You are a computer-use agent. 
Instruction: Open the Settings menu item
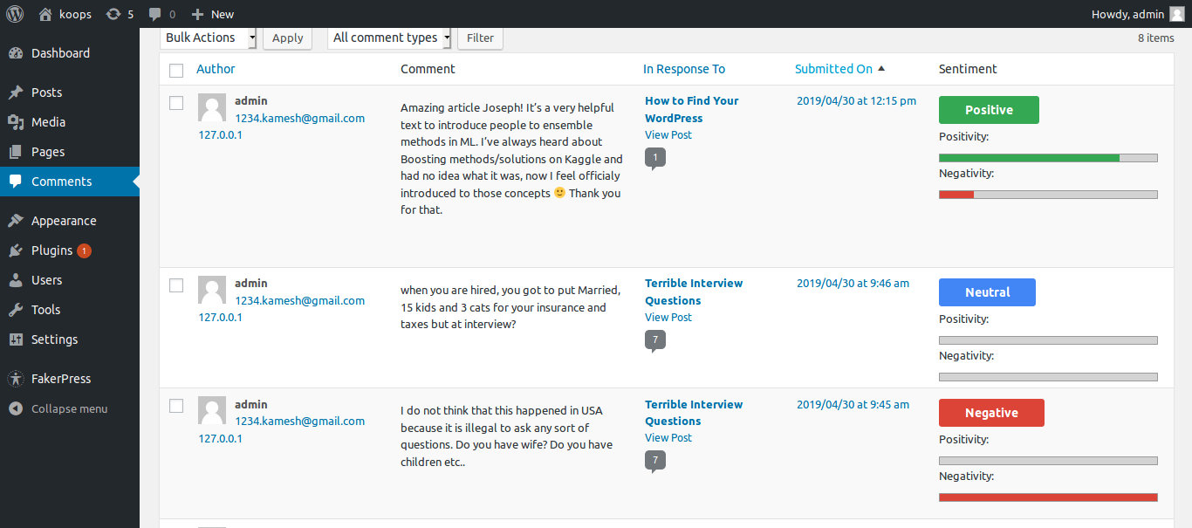pos(54,339)
